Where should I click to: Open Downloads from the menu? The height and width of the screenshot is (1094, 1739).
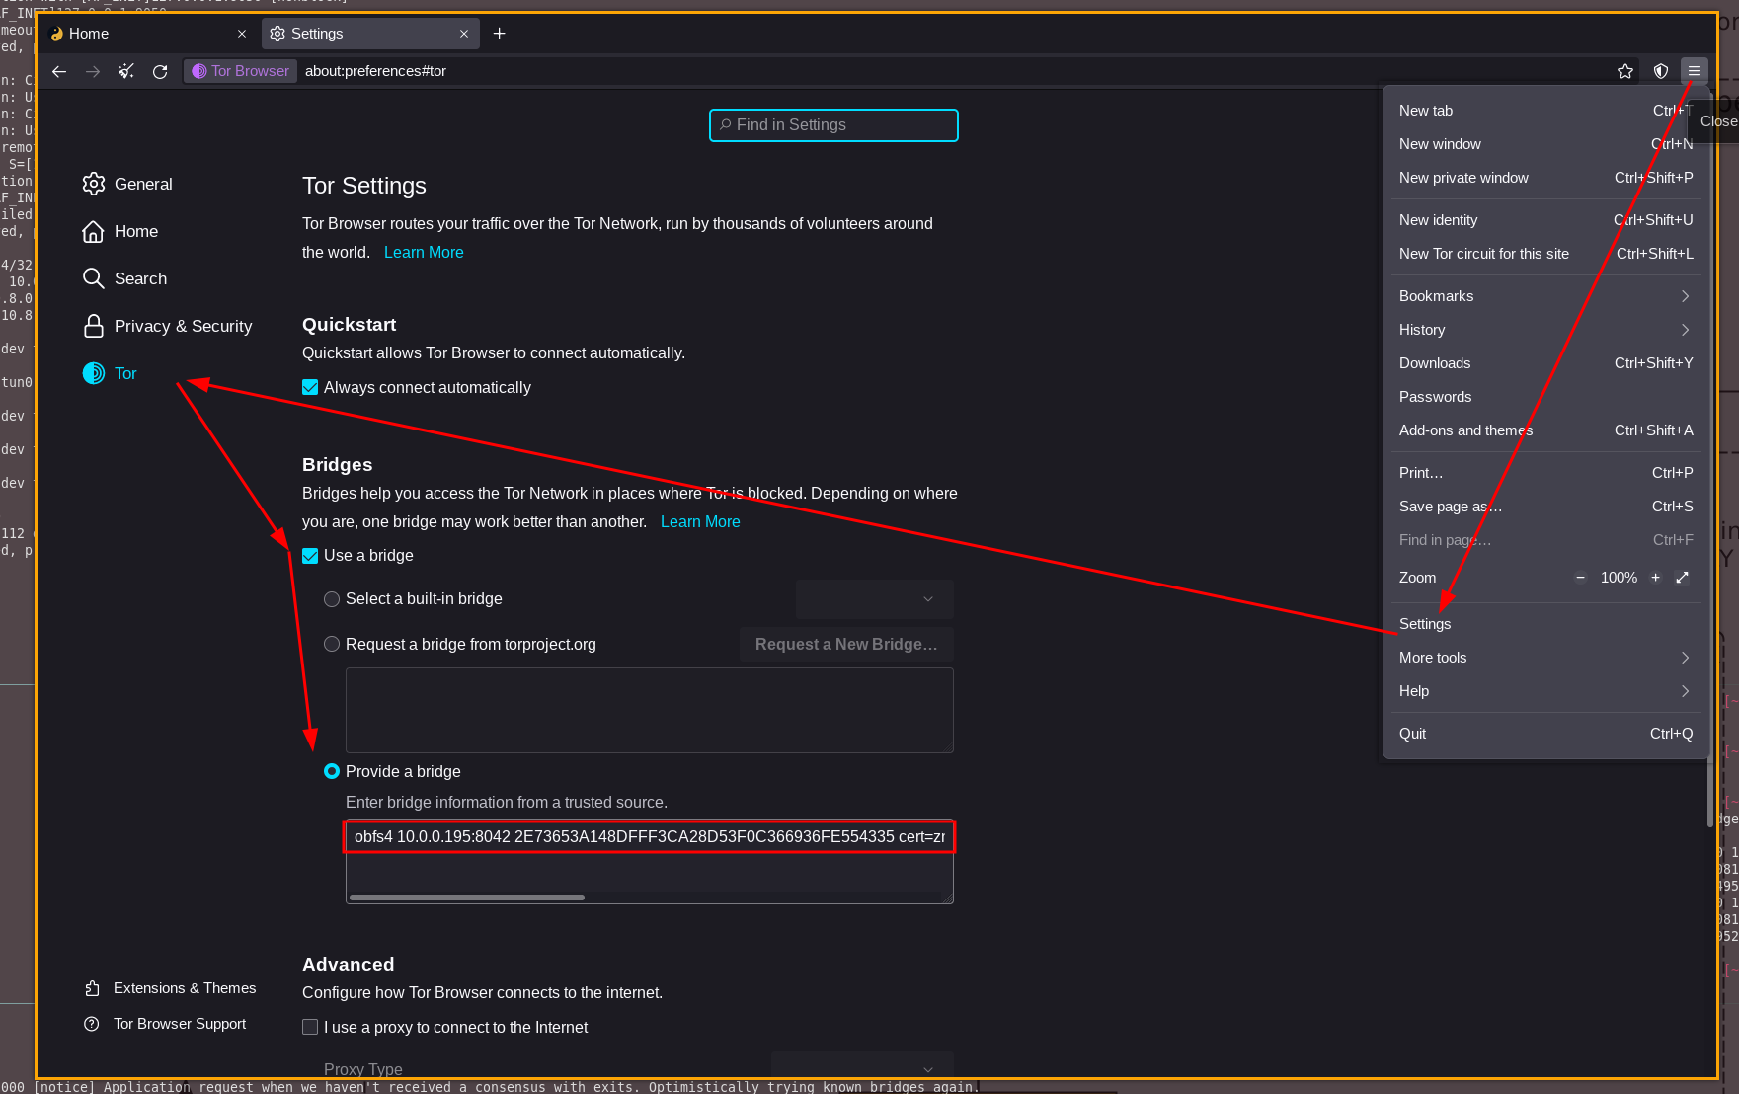click(x=1545, y=363)
